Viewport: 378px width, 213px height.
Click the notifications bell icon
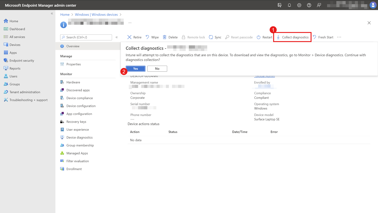pos(289,5)
